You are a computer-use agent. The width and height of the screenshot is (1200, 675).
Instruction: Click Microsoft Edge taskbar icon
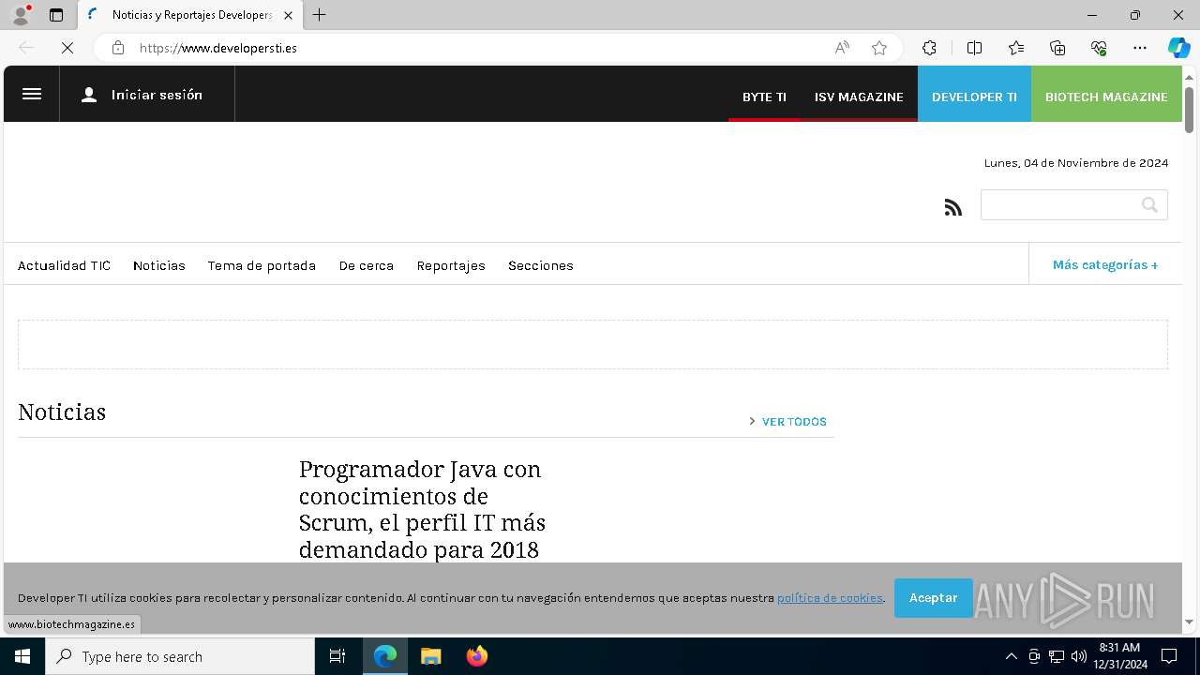point(385,656)
